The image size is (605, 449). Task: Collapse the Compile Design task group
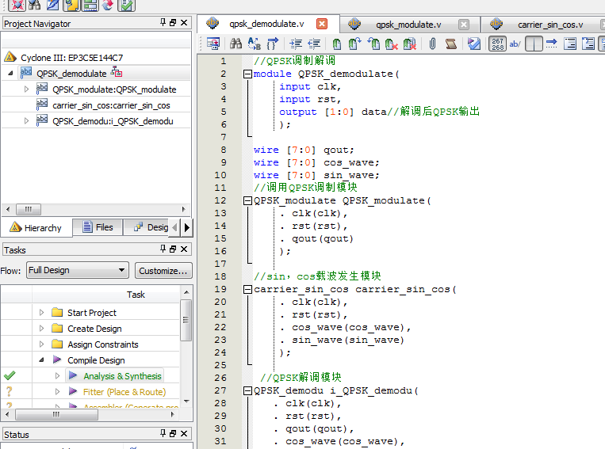point(42,360)
